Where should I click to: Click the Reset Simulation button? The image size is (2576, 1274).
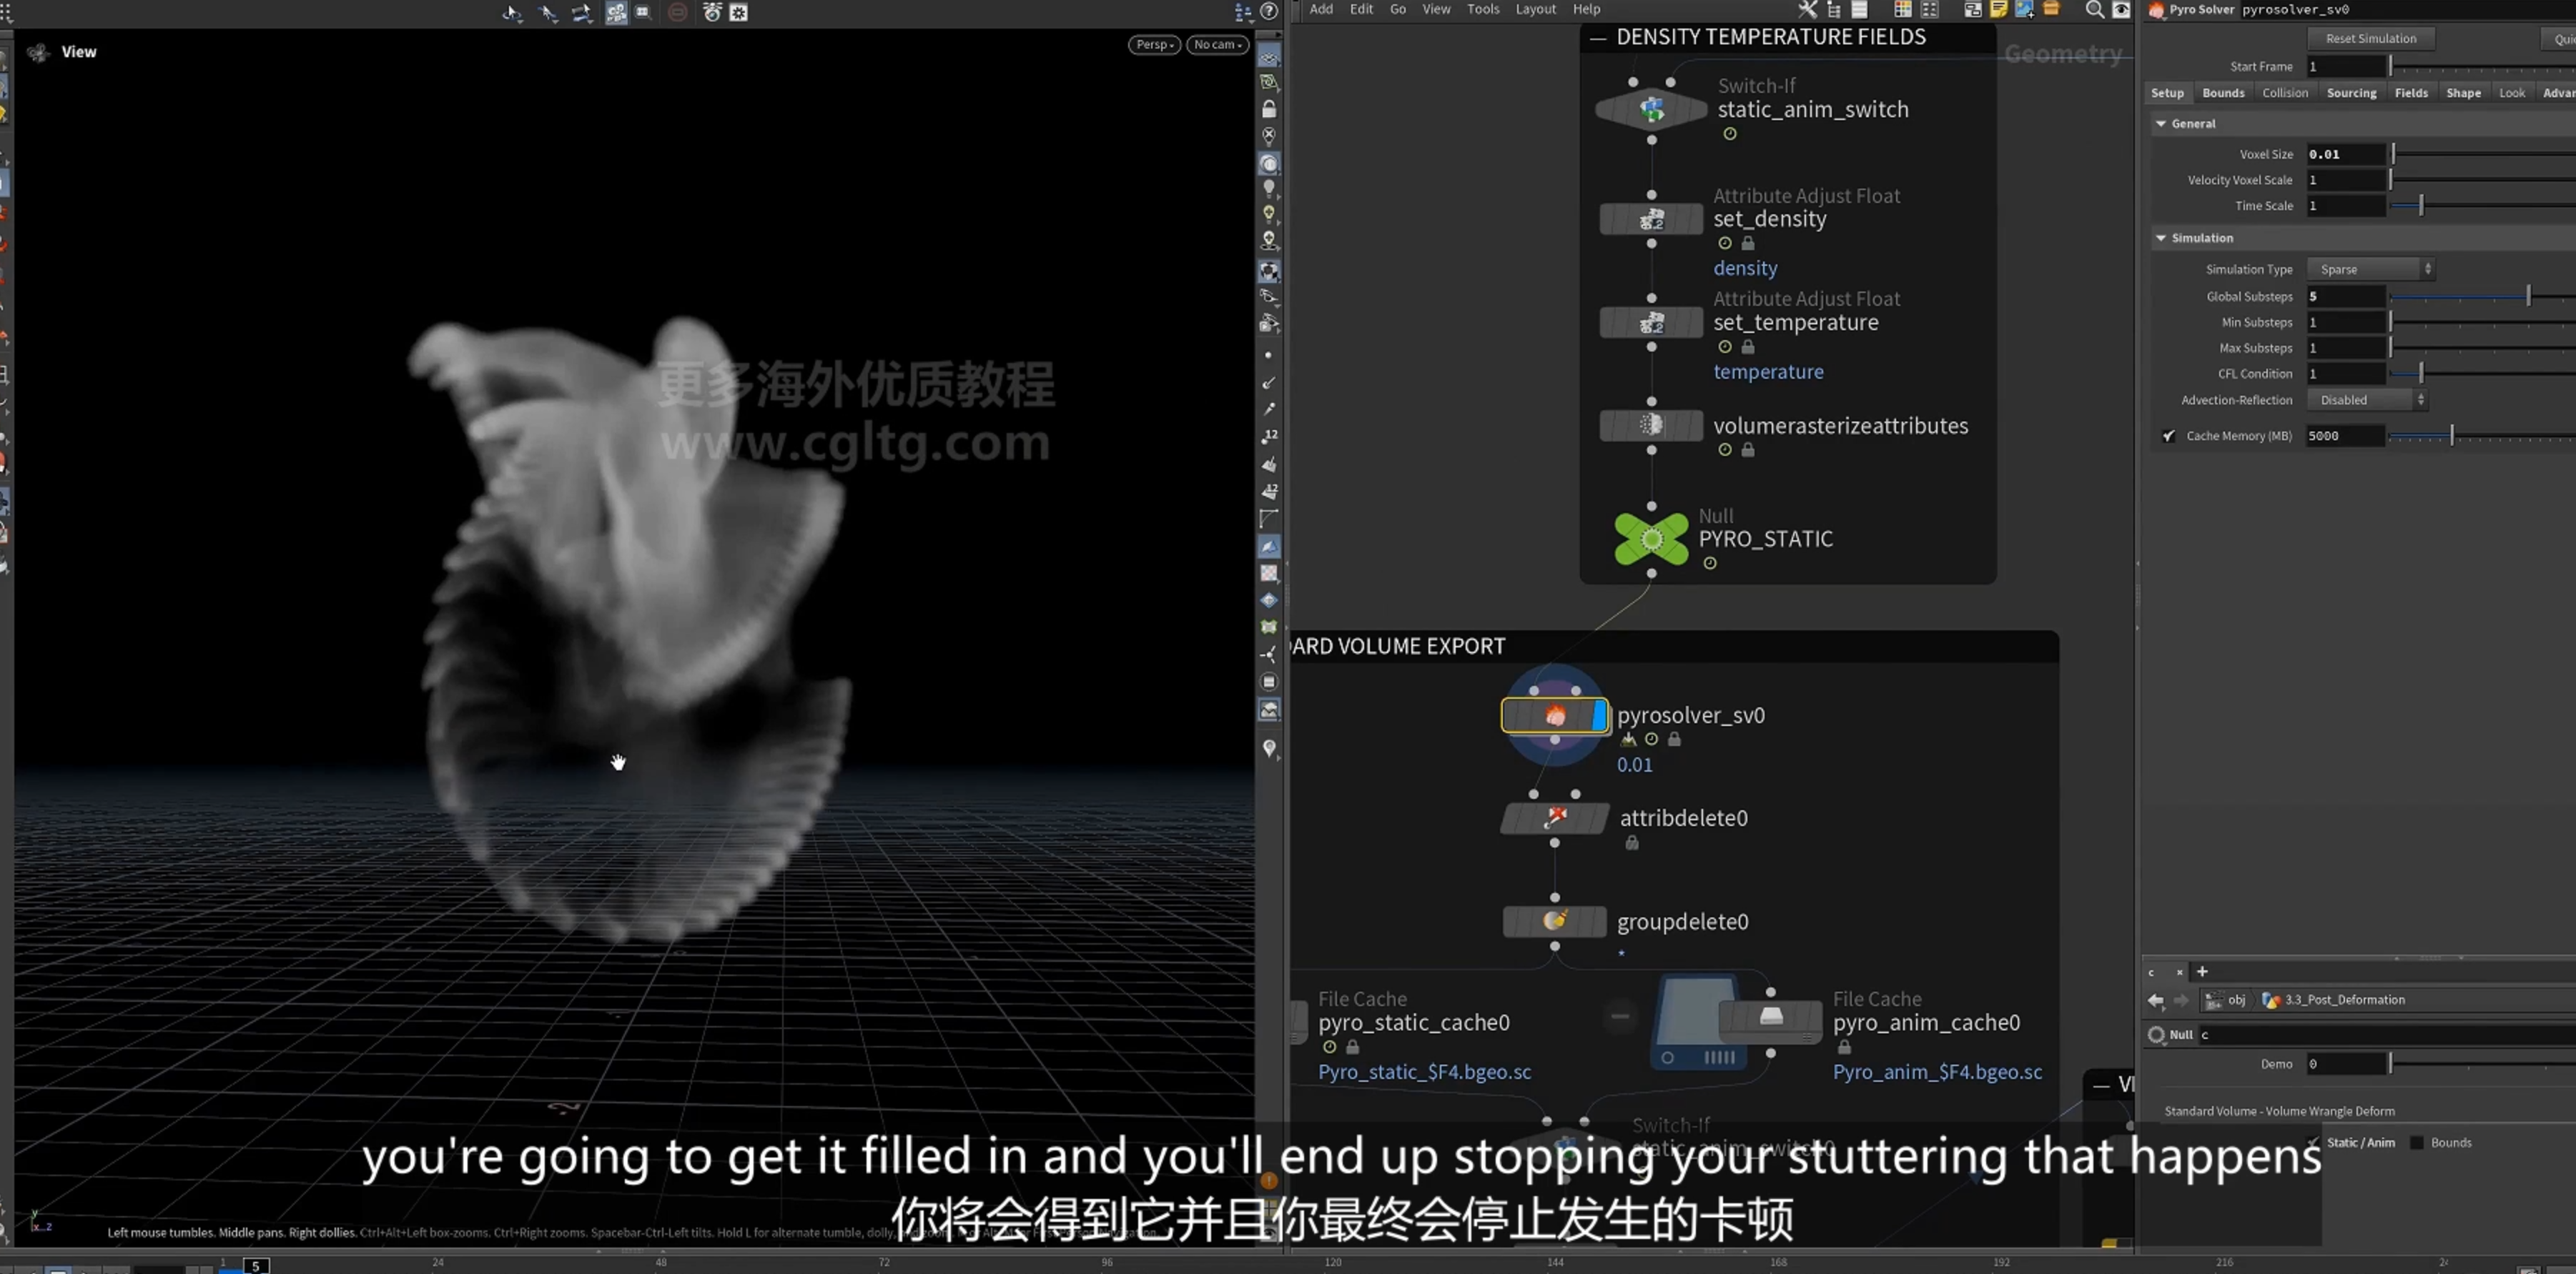tap(2370, 39)
